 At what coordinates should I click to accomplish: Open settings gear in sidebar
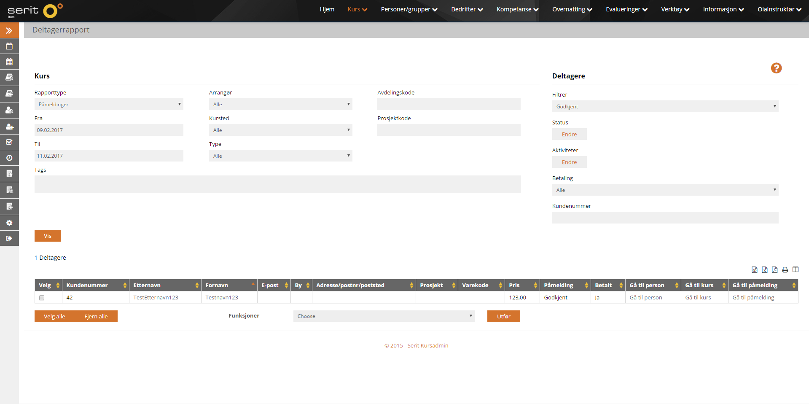coord(9,223)
